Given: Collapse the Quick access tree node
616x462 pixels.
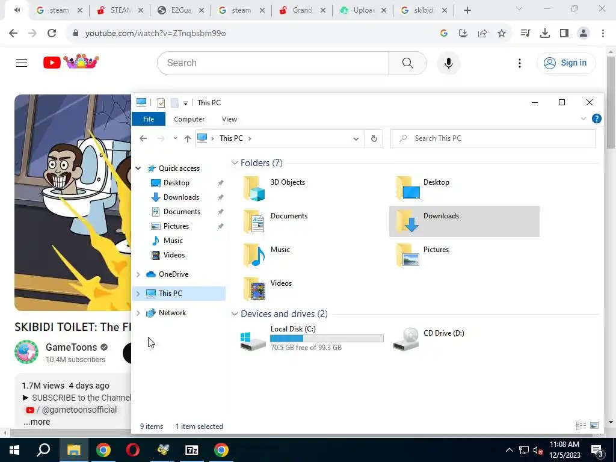Looking at the screenshot, I should 138,168.
